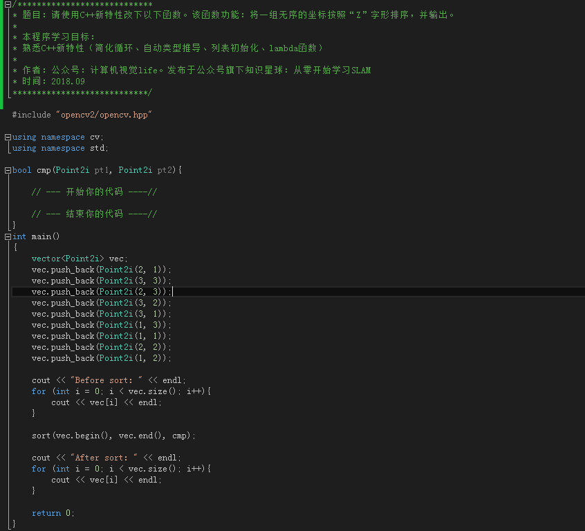Collapse the header comment block

coord(7,4)
